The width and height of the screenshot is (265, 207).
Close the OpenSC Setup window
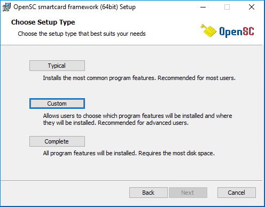tap(252, 7)
